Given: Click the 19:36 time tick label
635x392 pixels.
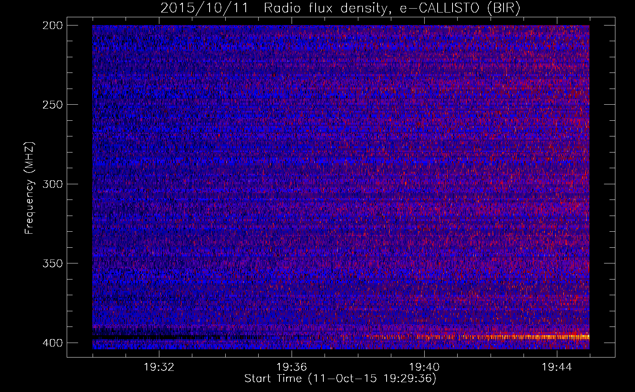Looking at the screenshot, I should coord(292,367).
